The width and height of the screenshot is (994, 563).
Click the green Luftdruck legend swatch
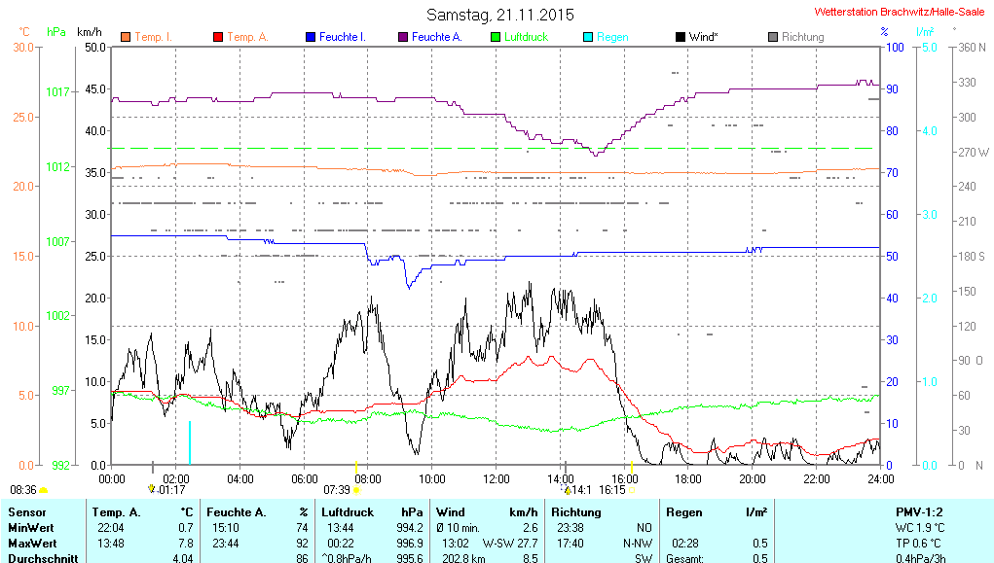point(496,37)
